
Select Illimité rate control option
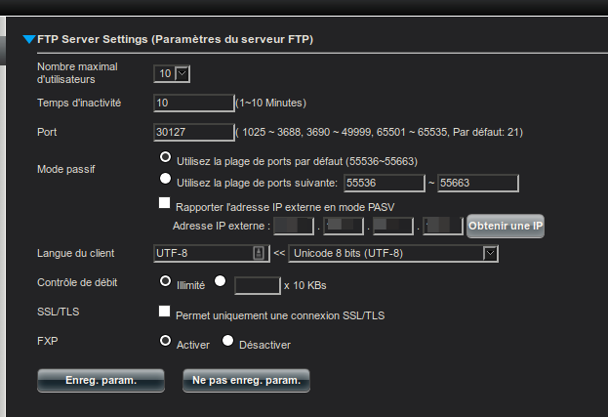(x=165, y=281)
